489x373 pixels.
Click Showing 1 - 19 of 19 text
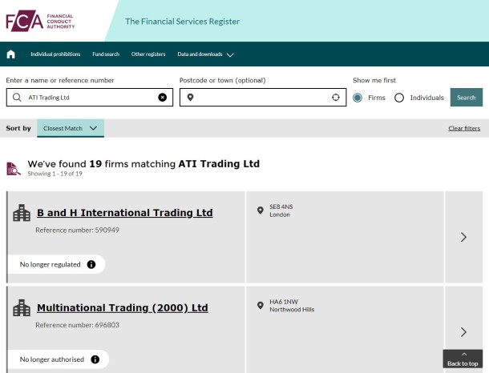point(55,174)
